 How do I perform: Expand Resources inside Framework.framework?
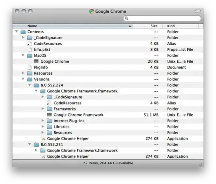click(x=43, y=132)
